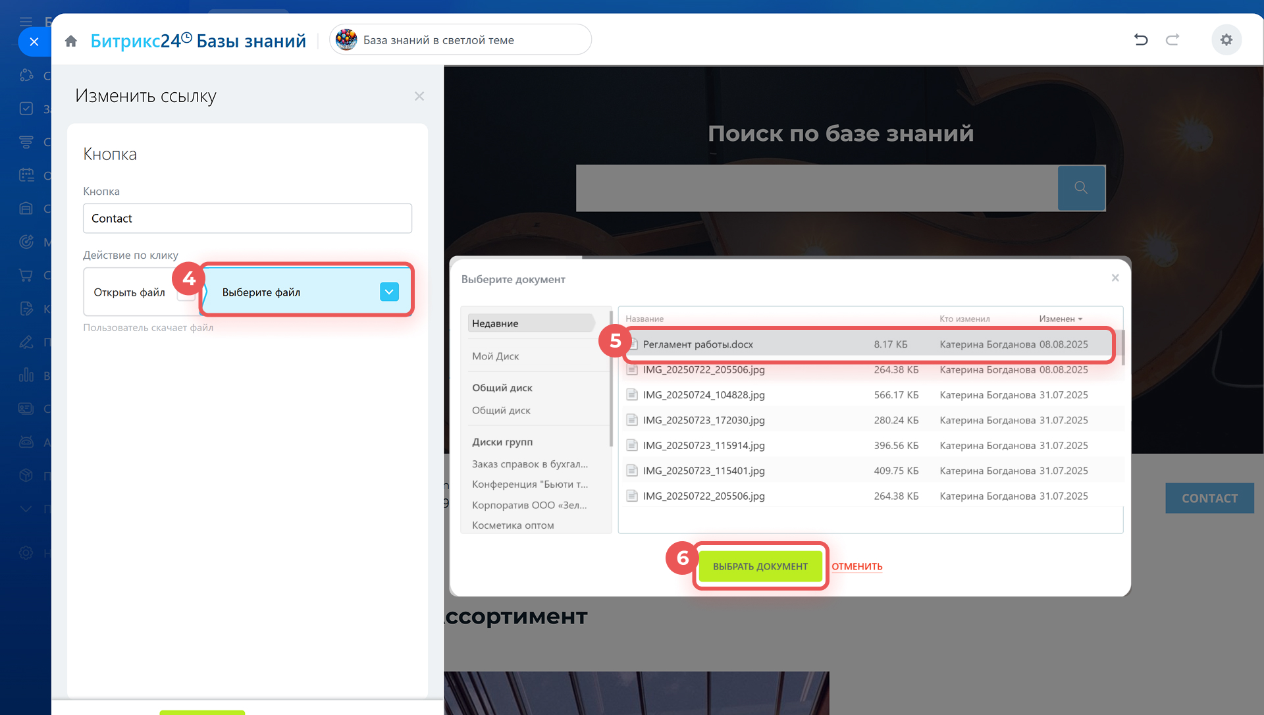
Task: Redo the reverted change
Action: (x=1172, y=40)
